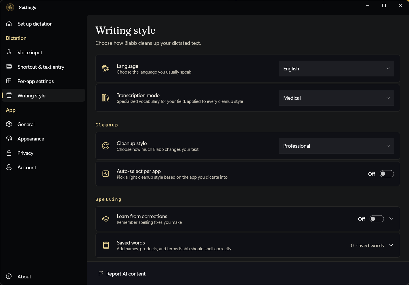Click 'Choose the language you usually speak' text
The image size is (409, 285).
pos(154,72)
